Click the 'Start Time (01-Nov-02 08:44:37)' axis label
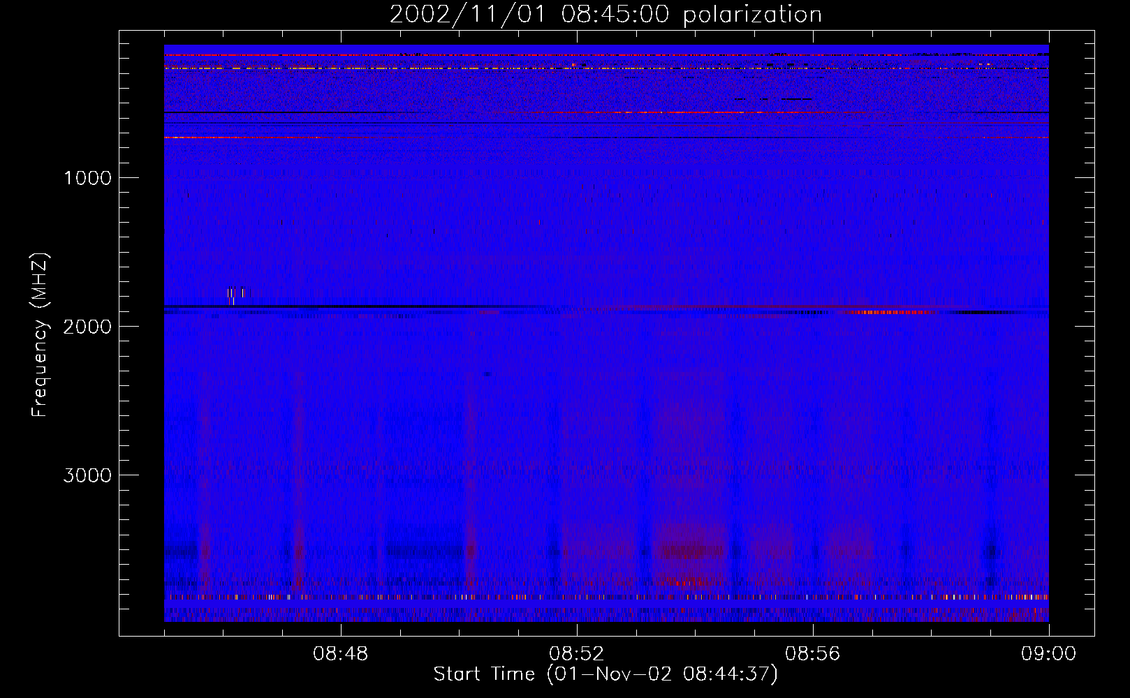The image size is (1130, 698). [606, 674]
